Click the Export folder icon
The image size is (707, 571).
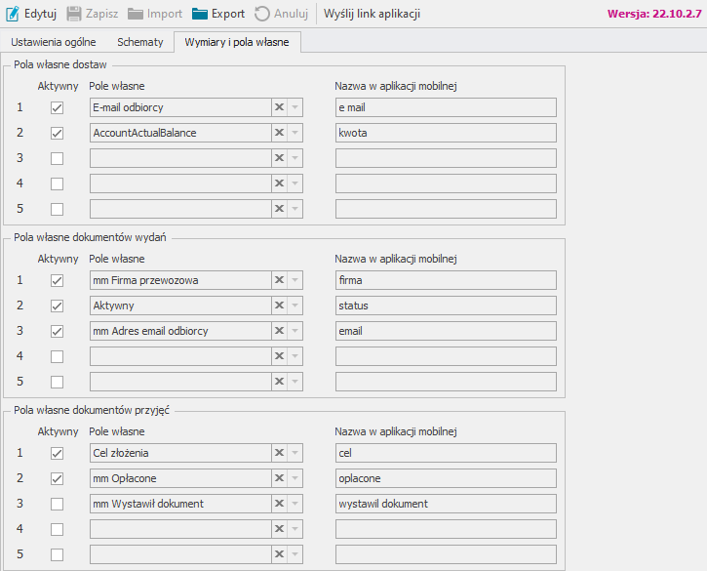point(200,14)
